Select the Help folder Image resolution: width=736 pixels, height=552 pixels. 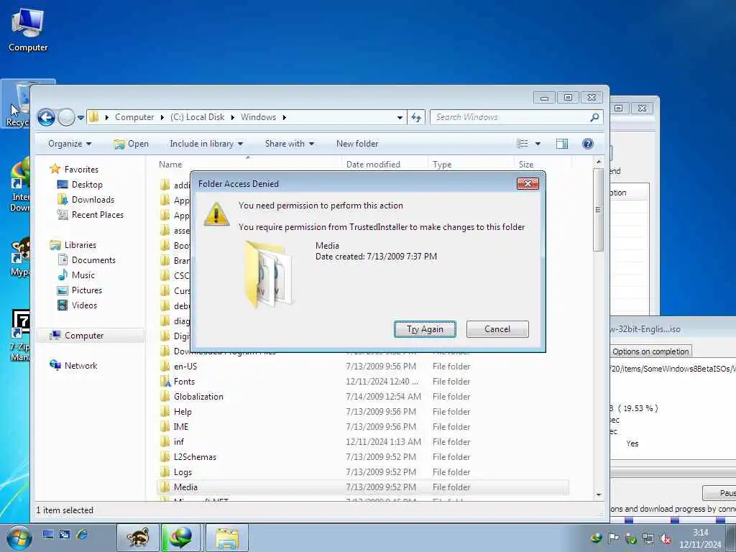click(183, 412)
